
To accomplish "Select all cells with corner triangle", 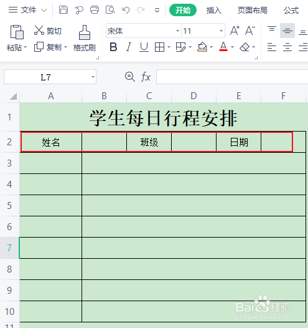I will 13,97.
